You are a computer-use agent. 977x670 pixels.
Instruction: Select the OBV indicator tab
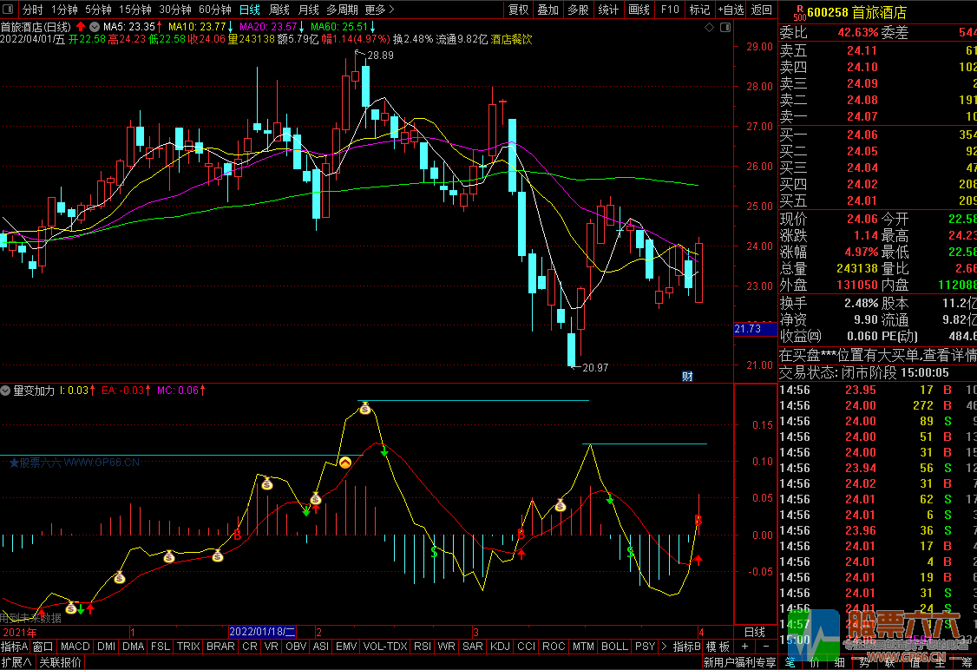(x=296, y=647)
